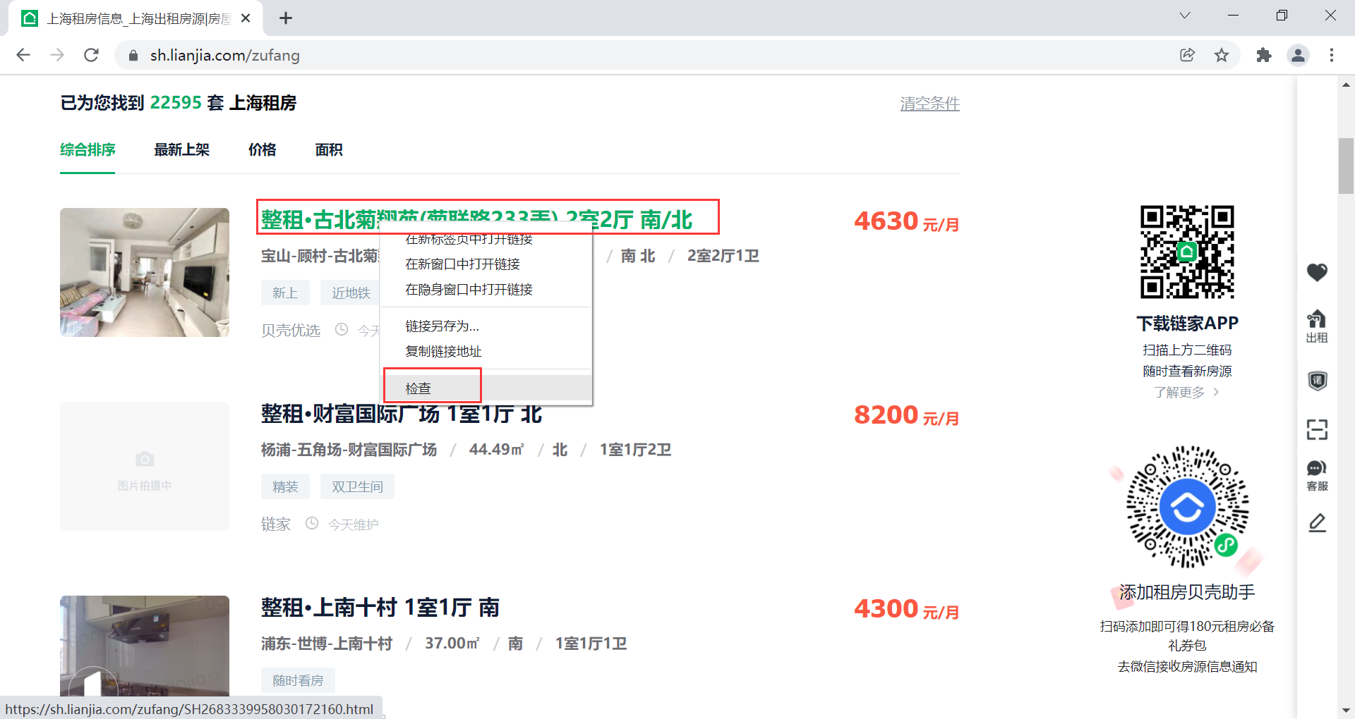This screenshot has height=719, width=1355.
Task: Choose 在隐身窗口中打开链接 menu item
Action: pyautogui.click(x=486, y=290)
